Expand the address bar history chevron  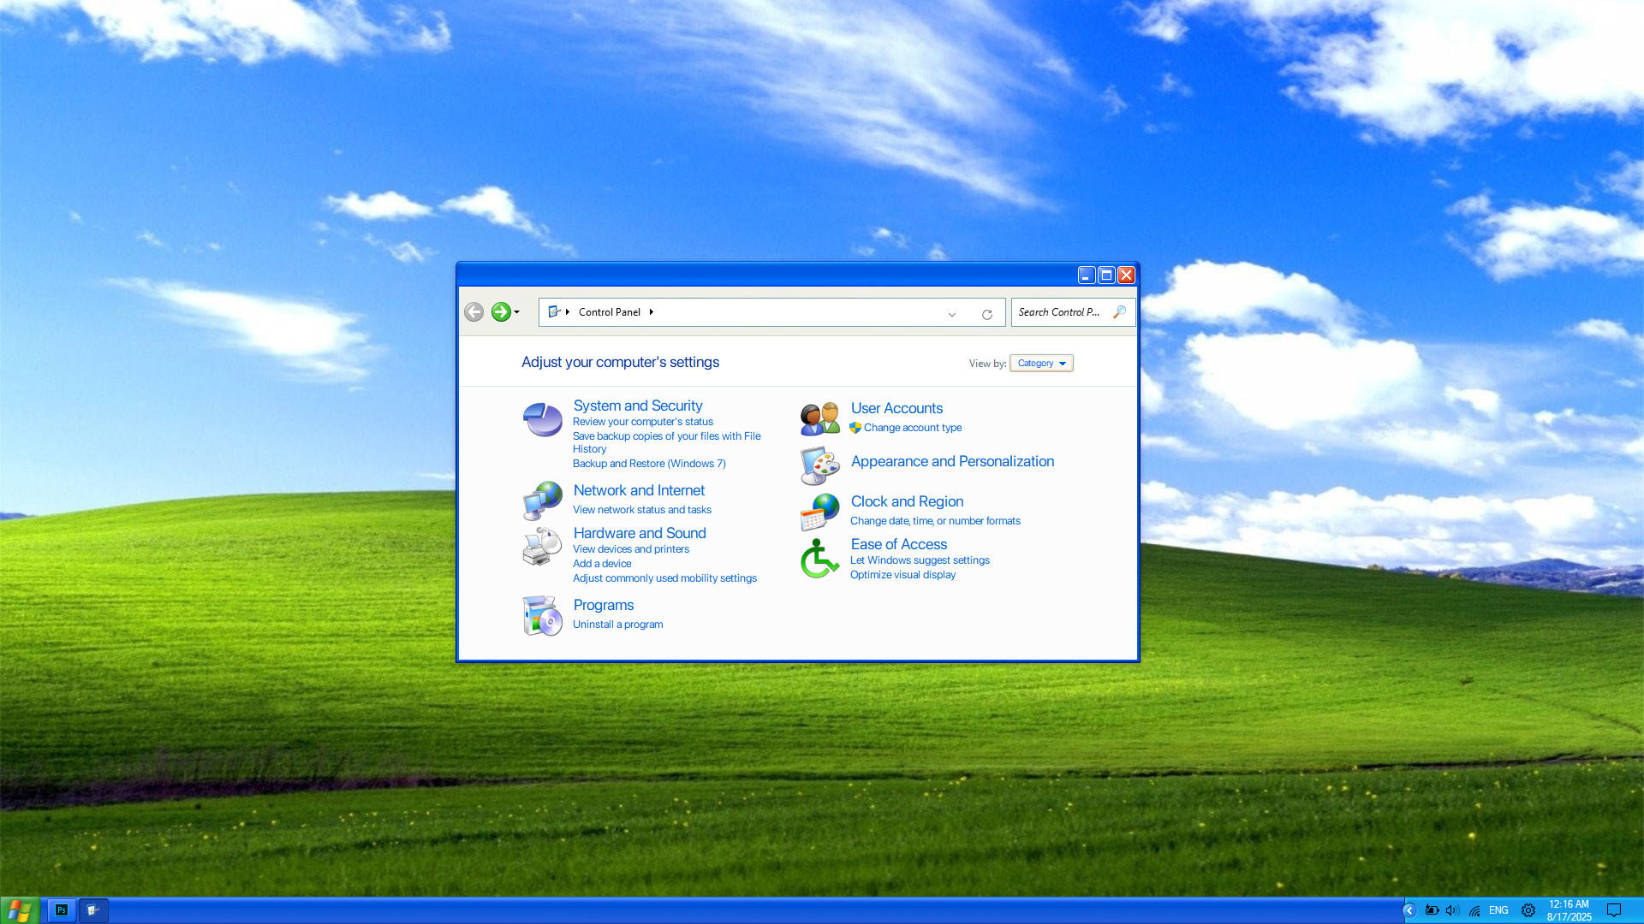[x=951, y=314]
